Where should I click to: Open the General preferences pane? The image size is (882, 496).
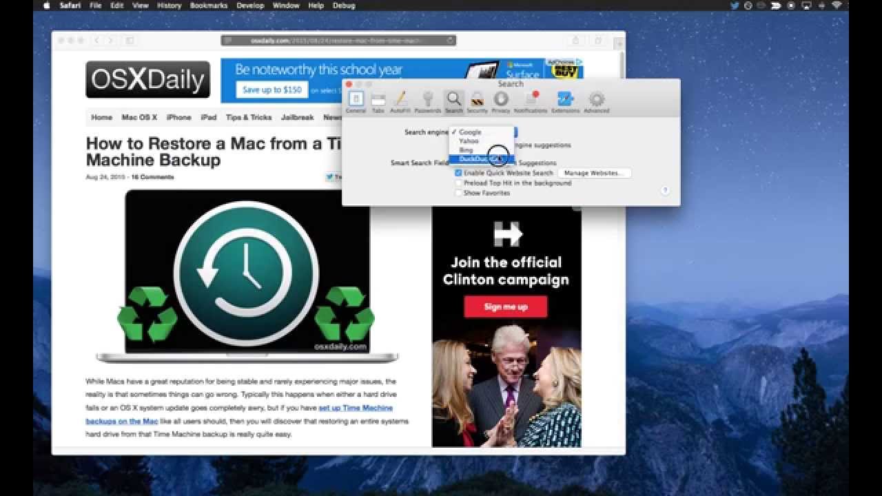click(356, 102)
